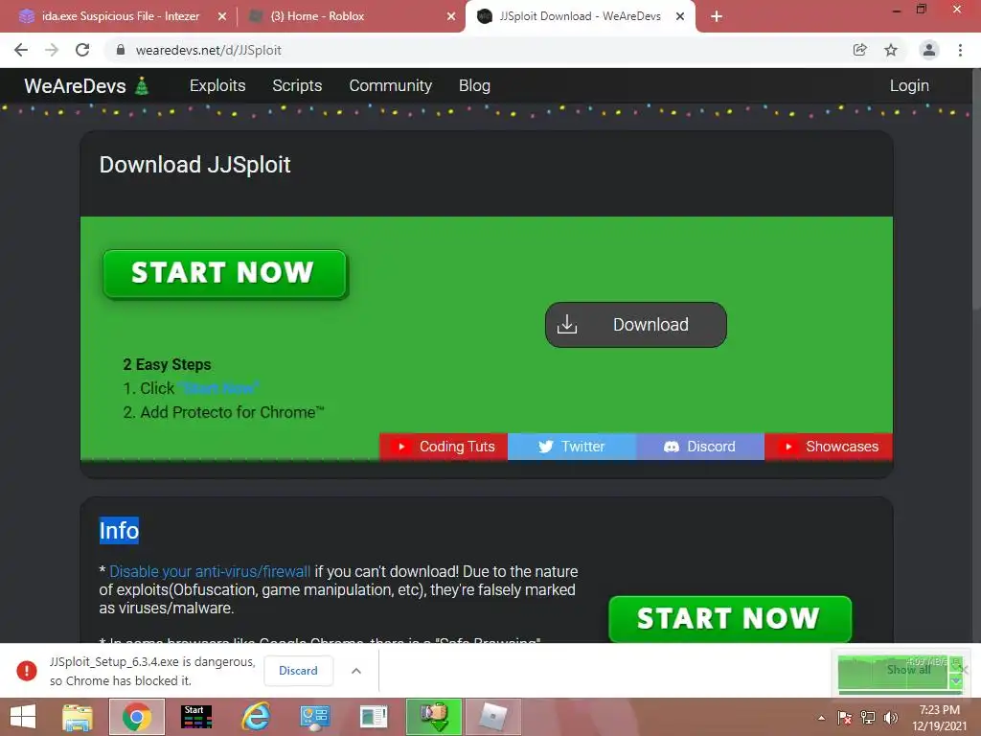Screen dimensions: 981x736
Task: Open File Explorer from the taskbar
Action: click(x=78, y=717)
